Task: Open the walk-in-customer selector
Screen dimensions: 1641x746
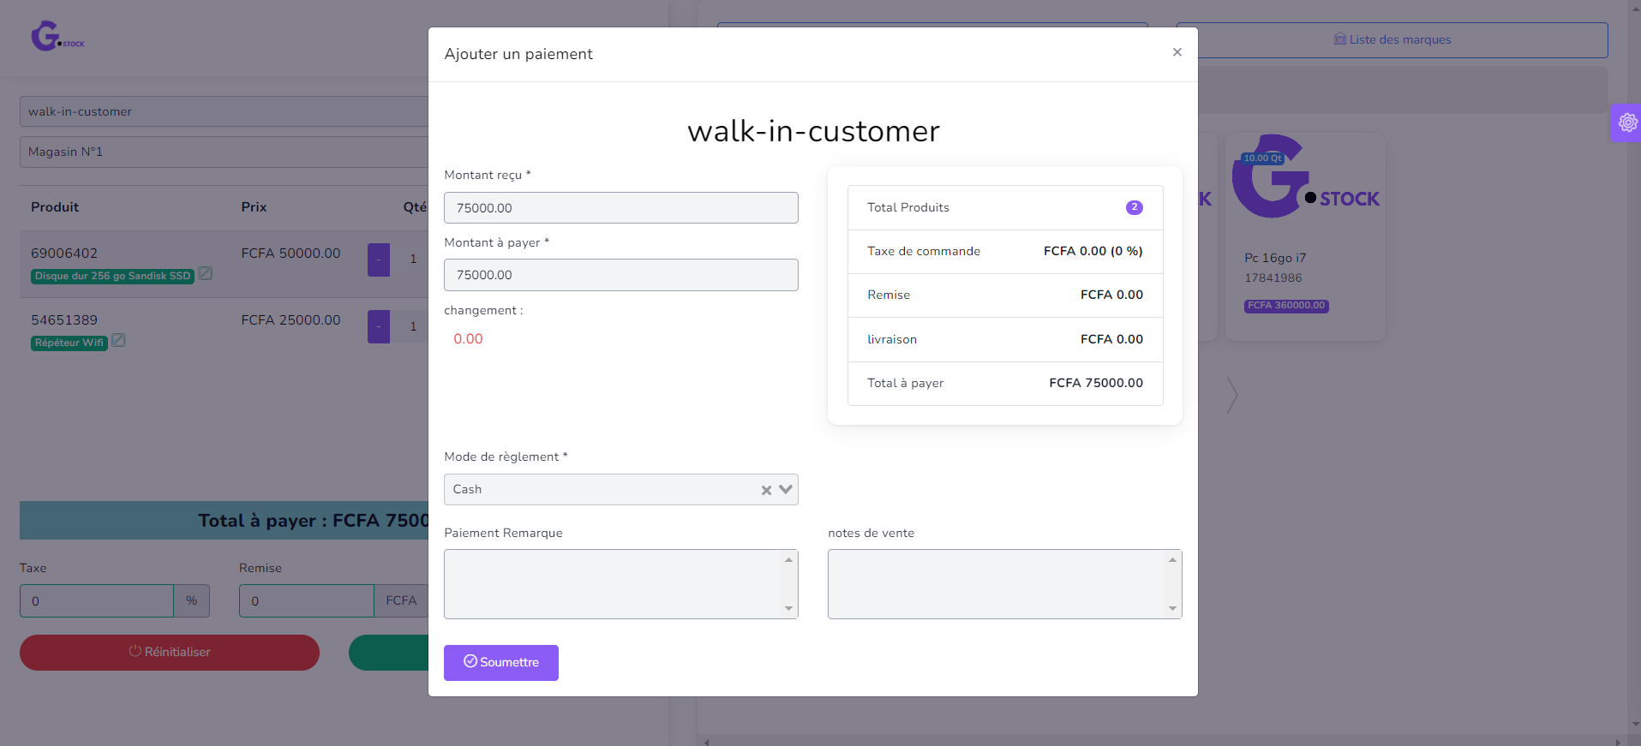Action: 225,111
